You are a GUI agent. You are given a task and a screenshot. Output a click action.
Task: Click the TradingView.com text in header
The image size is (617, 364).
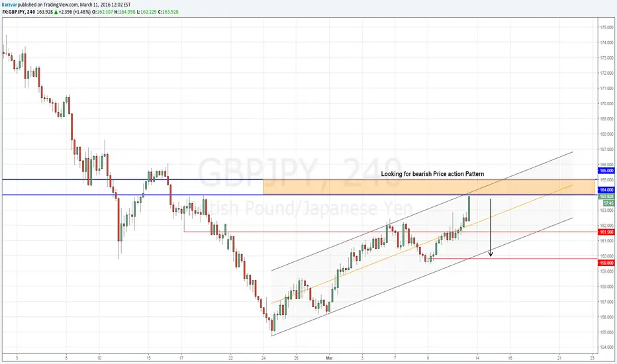(62, 5)
